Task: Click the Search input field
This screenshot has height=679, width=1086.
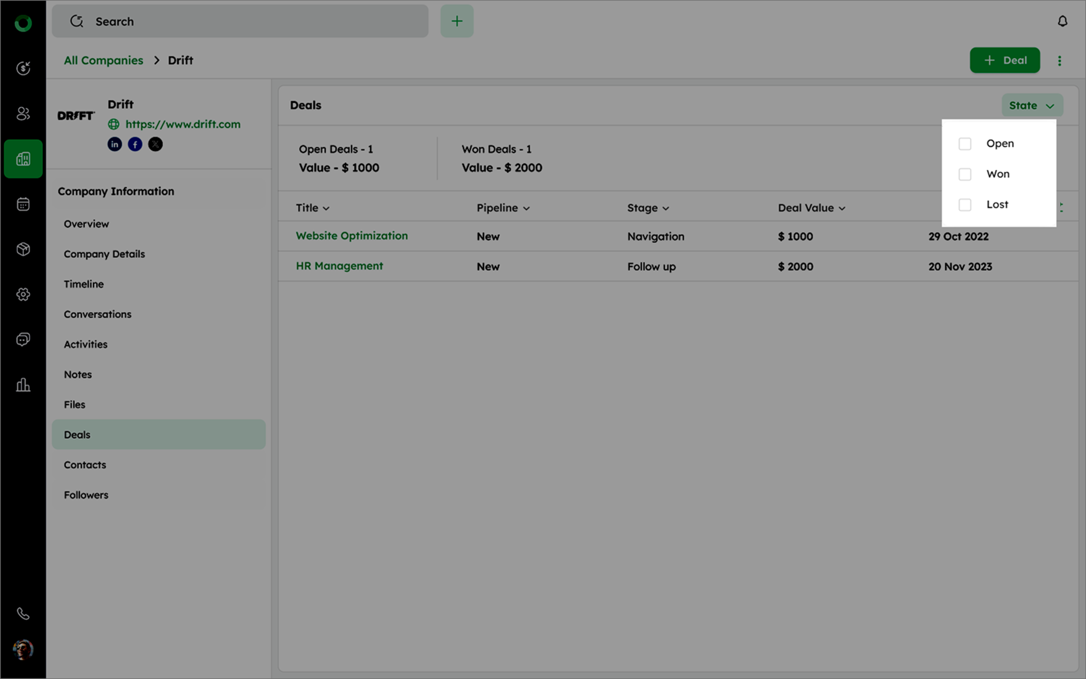Action: click(240, 21)
